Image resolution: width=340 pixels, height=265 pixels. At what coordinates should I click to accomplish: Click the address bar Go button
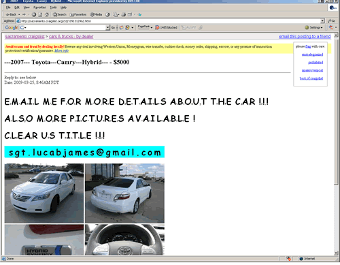(x=331, y=21)
